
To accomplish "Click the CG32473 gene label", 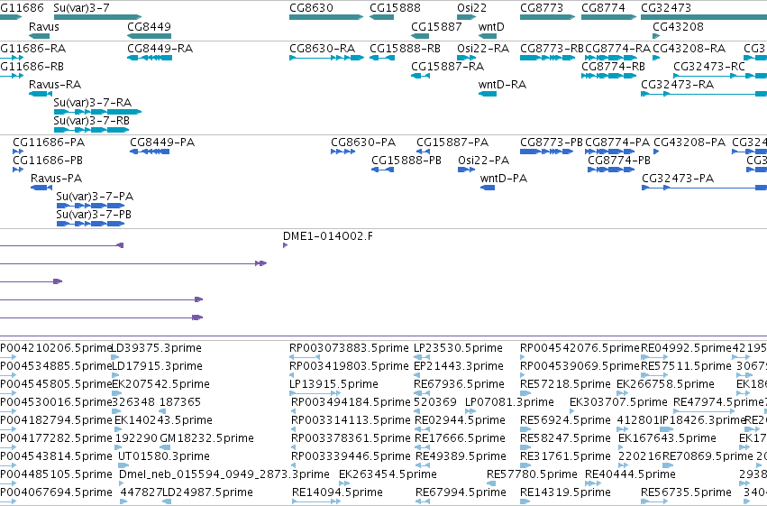I will [x=666, y=8].
